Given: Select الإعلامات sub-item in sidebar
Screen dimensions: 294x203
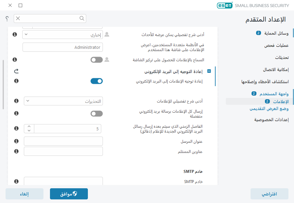Looking at the screenshot, I should [281, 101].
